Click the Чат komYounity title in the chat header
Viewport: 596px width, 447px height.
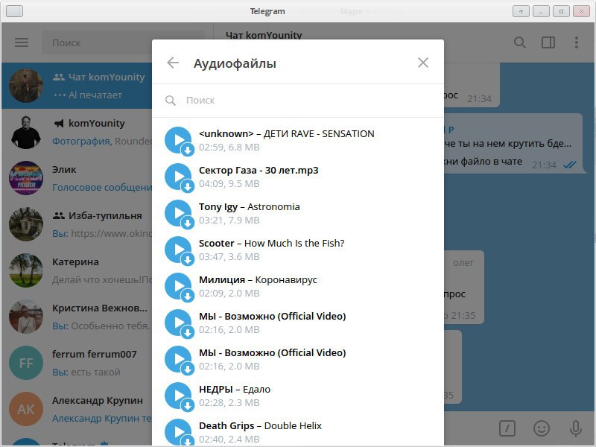point(264,35)
